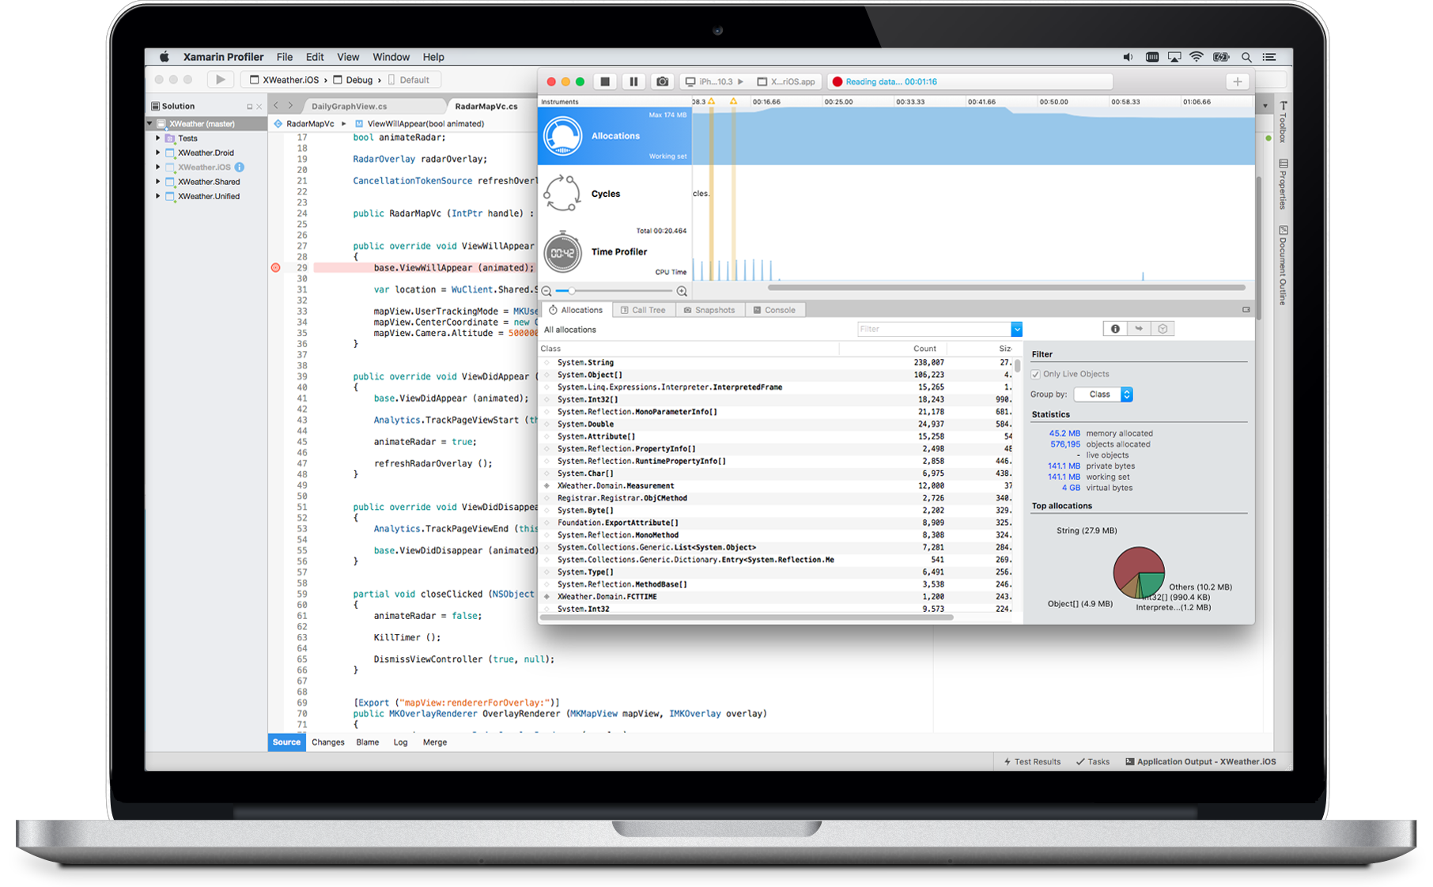The image size is (1433, 887).
Task: Open the File menu
Action: tap(285, 57)
